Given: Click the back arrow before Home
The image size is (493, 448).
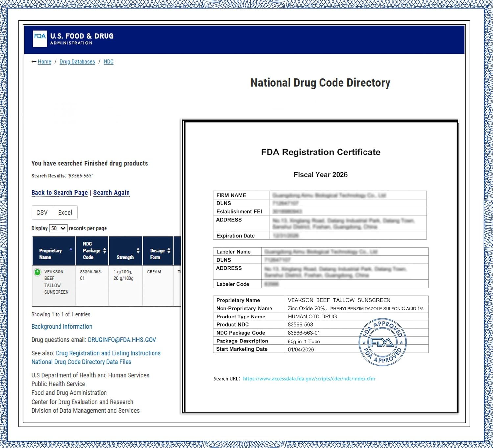Looking at the screenshot, I should 34,62.
